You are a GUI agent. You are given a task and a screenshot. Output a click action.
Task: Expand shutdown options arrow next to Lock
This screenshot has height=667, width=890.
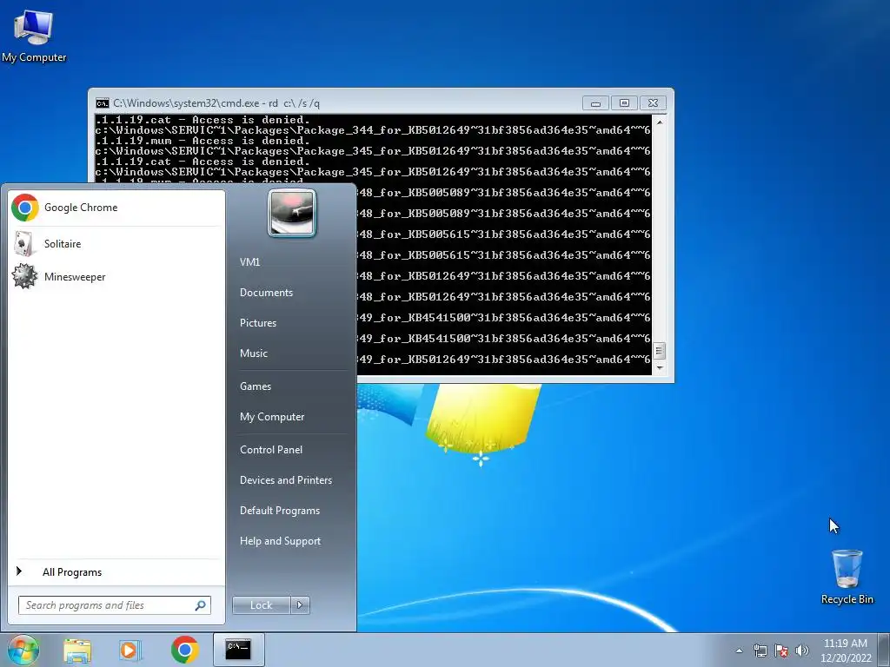(300, 605)
